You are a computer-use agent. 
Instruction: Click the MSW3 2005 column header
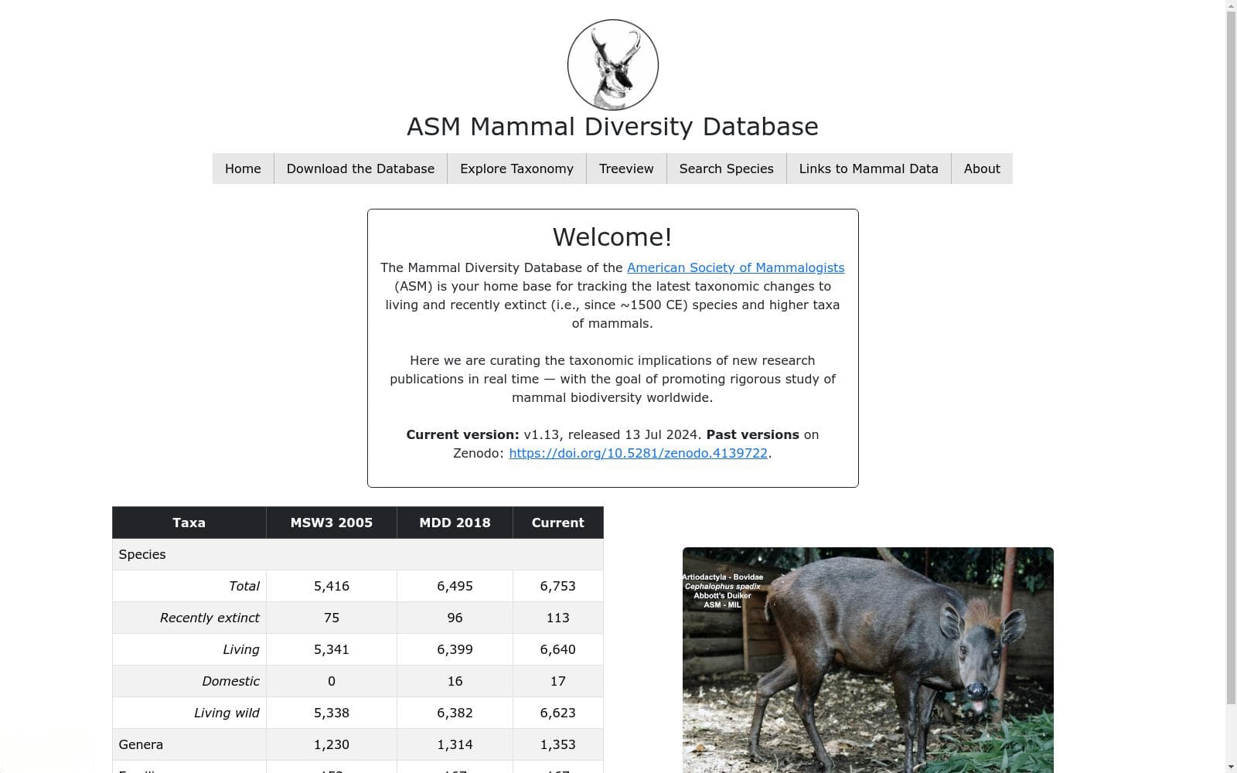[331, 523]
